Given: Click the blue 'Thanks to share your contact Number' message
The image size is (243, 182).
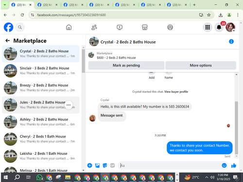Looking at the screenshot, I should [x=200, y=148].
